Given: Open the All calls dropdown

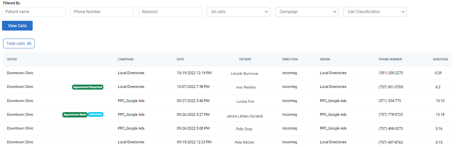Looking at the screenshot, I should coord(238,12).
